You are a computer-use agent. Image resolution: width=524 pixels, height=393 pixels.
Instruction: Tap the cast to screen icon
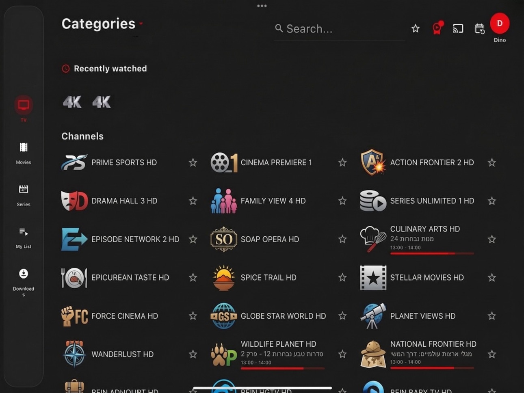[x=458, y=28]
